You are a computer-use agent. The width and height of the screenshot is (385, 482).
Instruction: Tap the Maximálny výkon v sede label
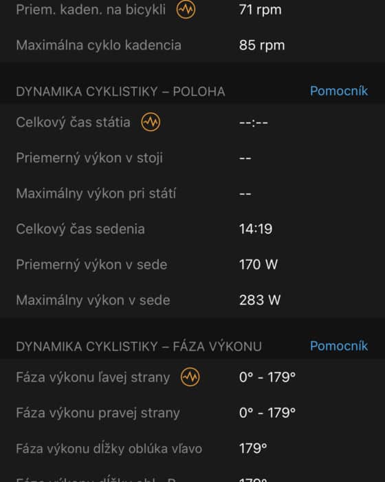click(93, 300)
